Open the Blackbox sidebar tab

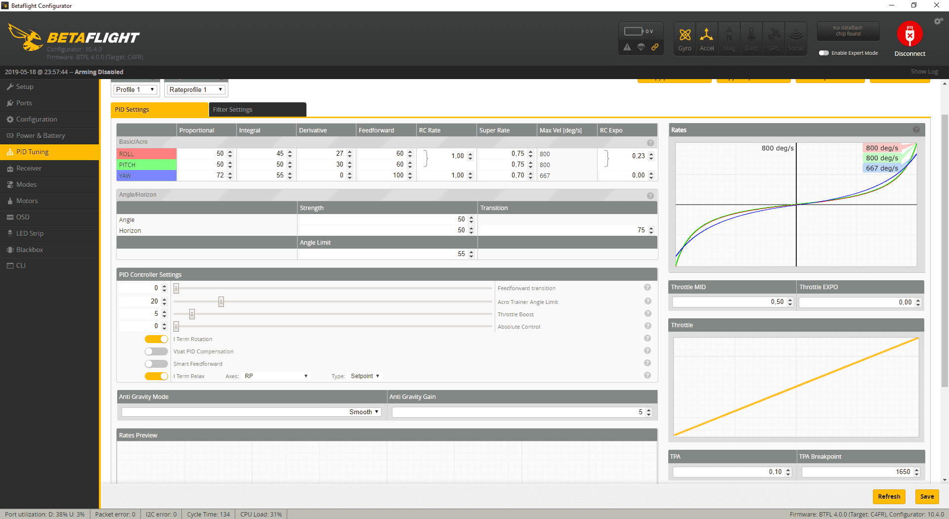click(49, 250)
